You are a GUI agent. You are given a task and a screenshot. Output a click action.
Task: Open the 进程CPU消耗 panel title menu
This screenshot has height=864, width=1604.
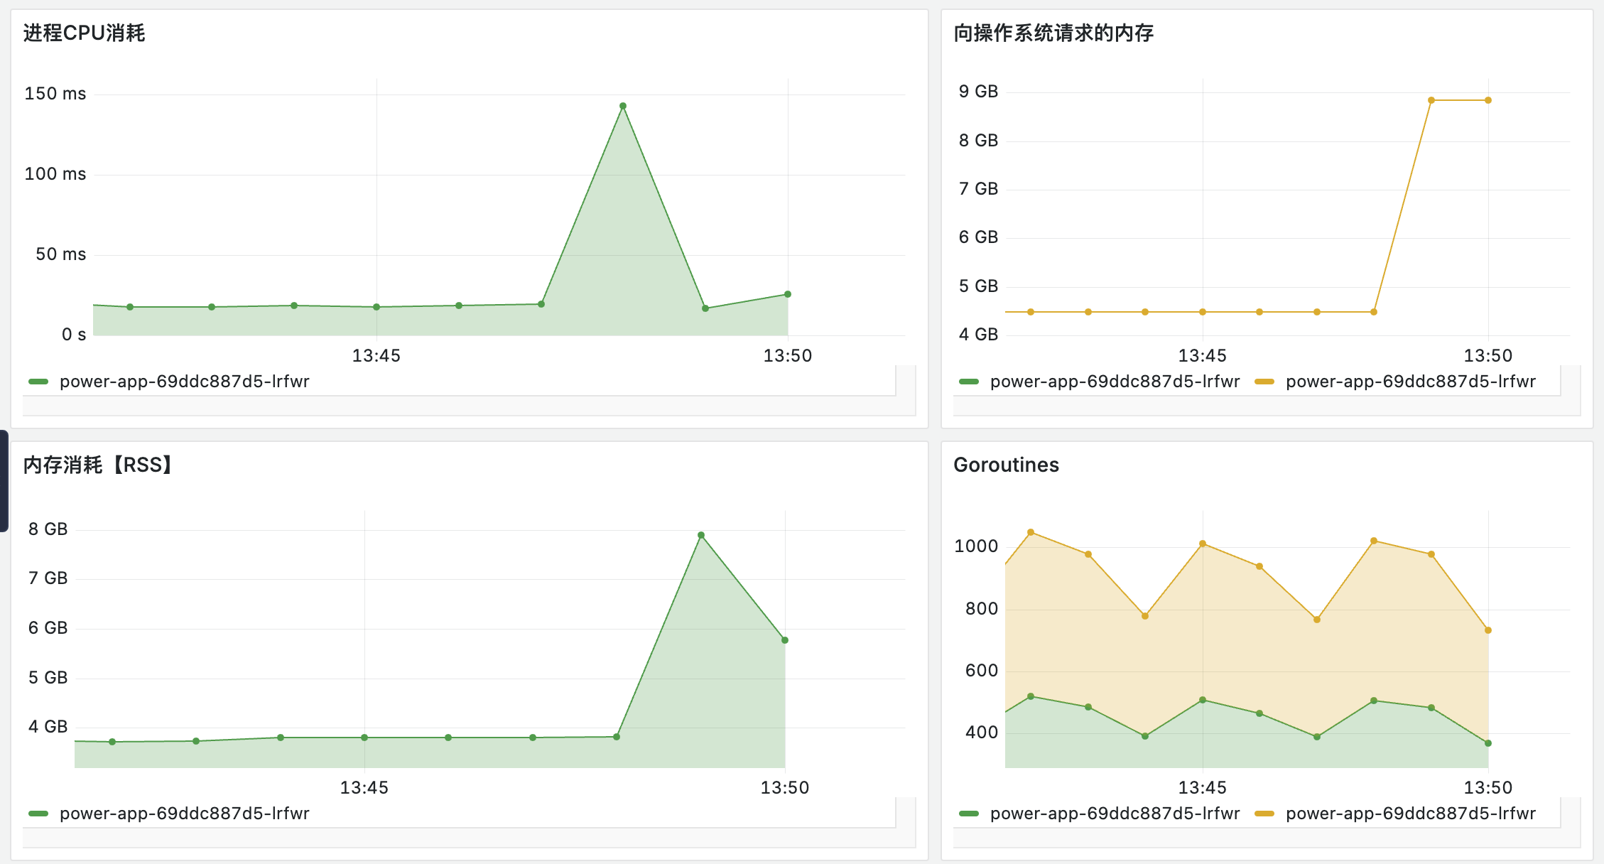84,33
